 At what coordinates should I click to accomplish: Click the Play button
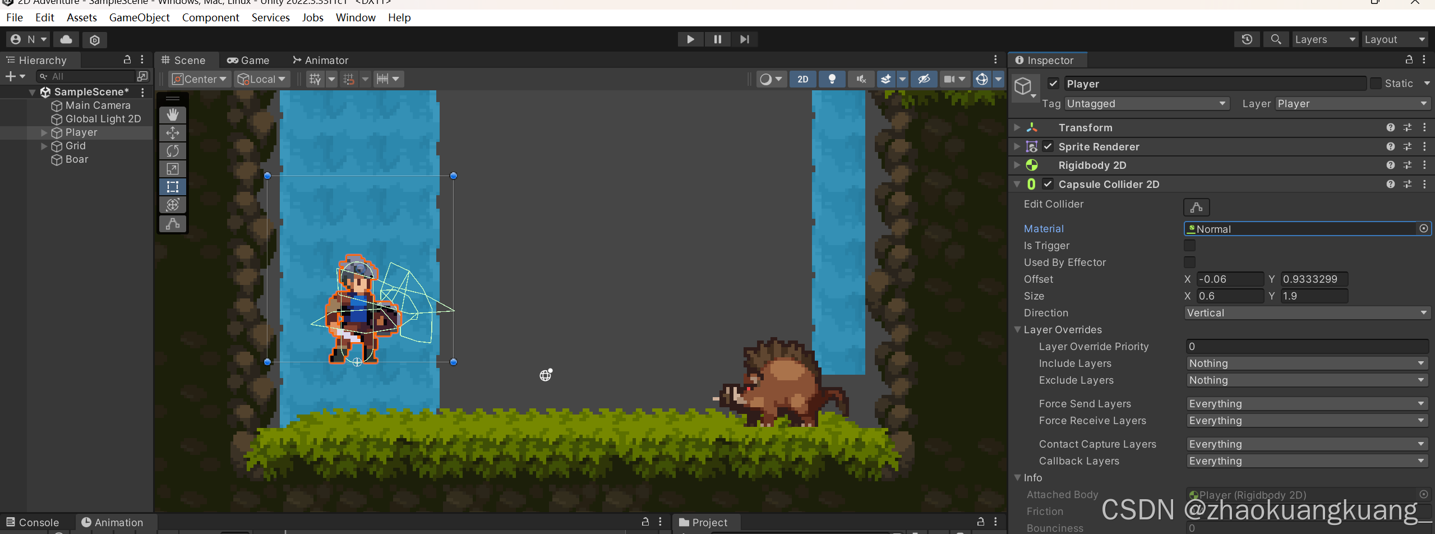[x=690, y=39]
